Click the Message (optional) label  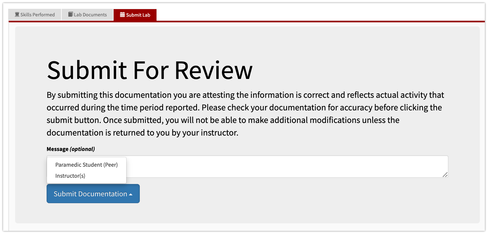(71, 149)
